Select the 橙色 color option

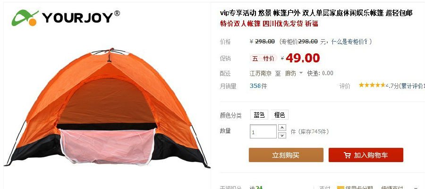click(x=280, y=115)
